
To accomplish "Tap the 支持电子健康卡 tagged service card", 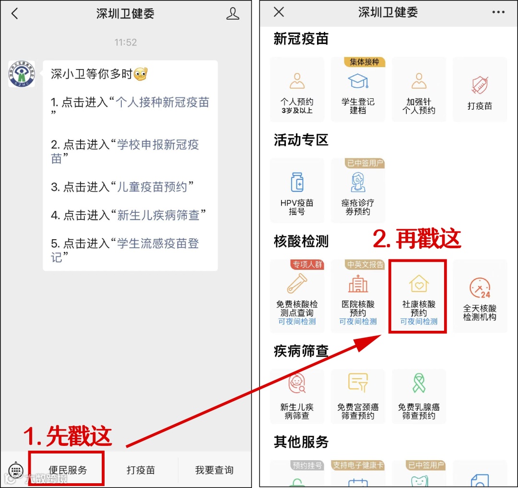I will pyautogui.click(x=358, y=473).
